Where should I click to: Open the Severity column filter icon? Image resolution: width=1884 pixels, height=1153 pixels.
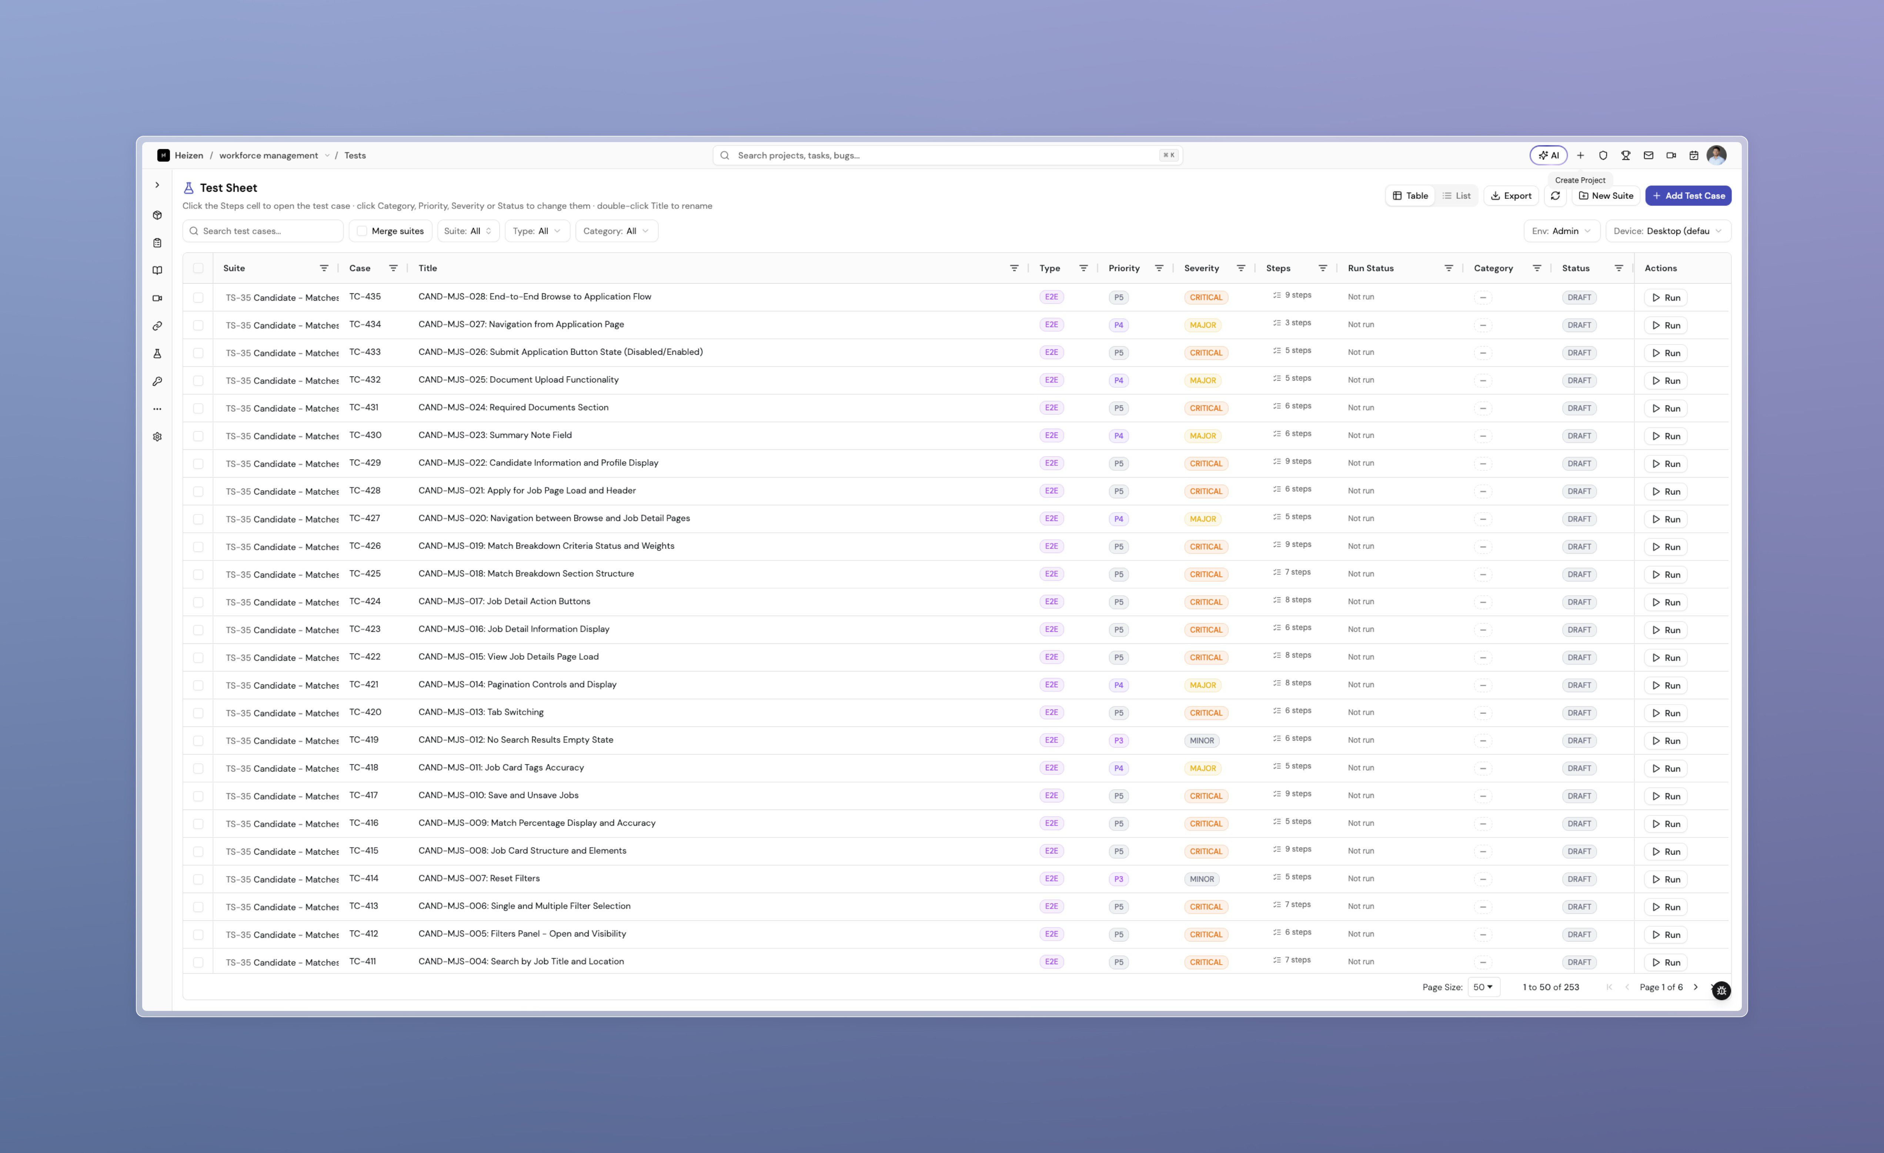(x=1241, y=268)
